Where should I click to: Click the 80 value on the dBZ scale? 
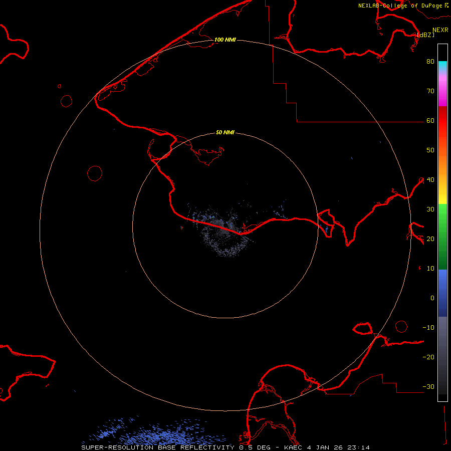[x=430, y=62]
